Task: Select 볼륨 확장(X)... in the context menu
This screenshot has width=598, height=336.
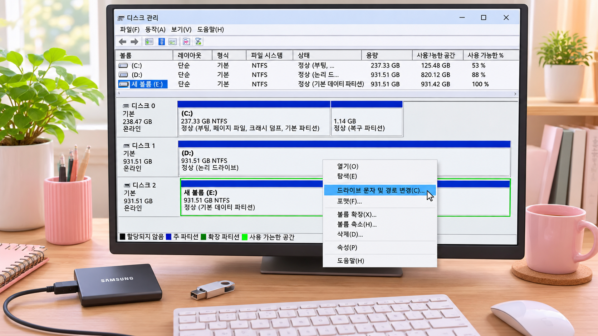Action: tap(380, 215)
